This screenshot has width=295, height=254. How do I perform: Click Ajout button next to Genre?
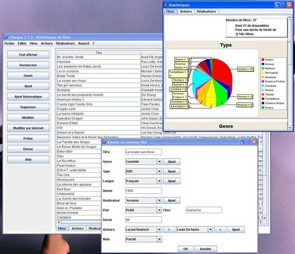click(x=172, y=162)
